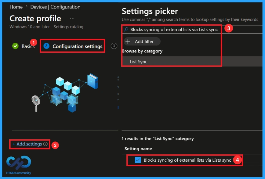
Task: Open the ellipsis menu beside Create profile
Action: (72, 19)
